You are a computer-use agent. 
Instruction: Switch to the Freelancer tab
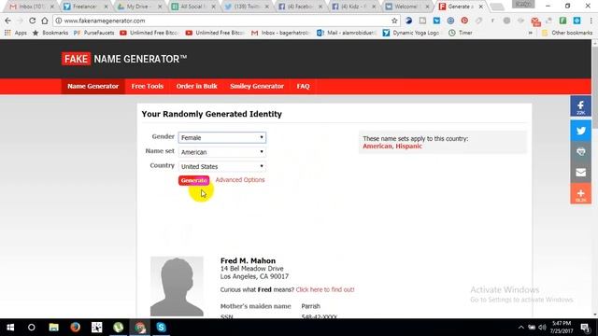pyautogui.click(x=85, y=7)
